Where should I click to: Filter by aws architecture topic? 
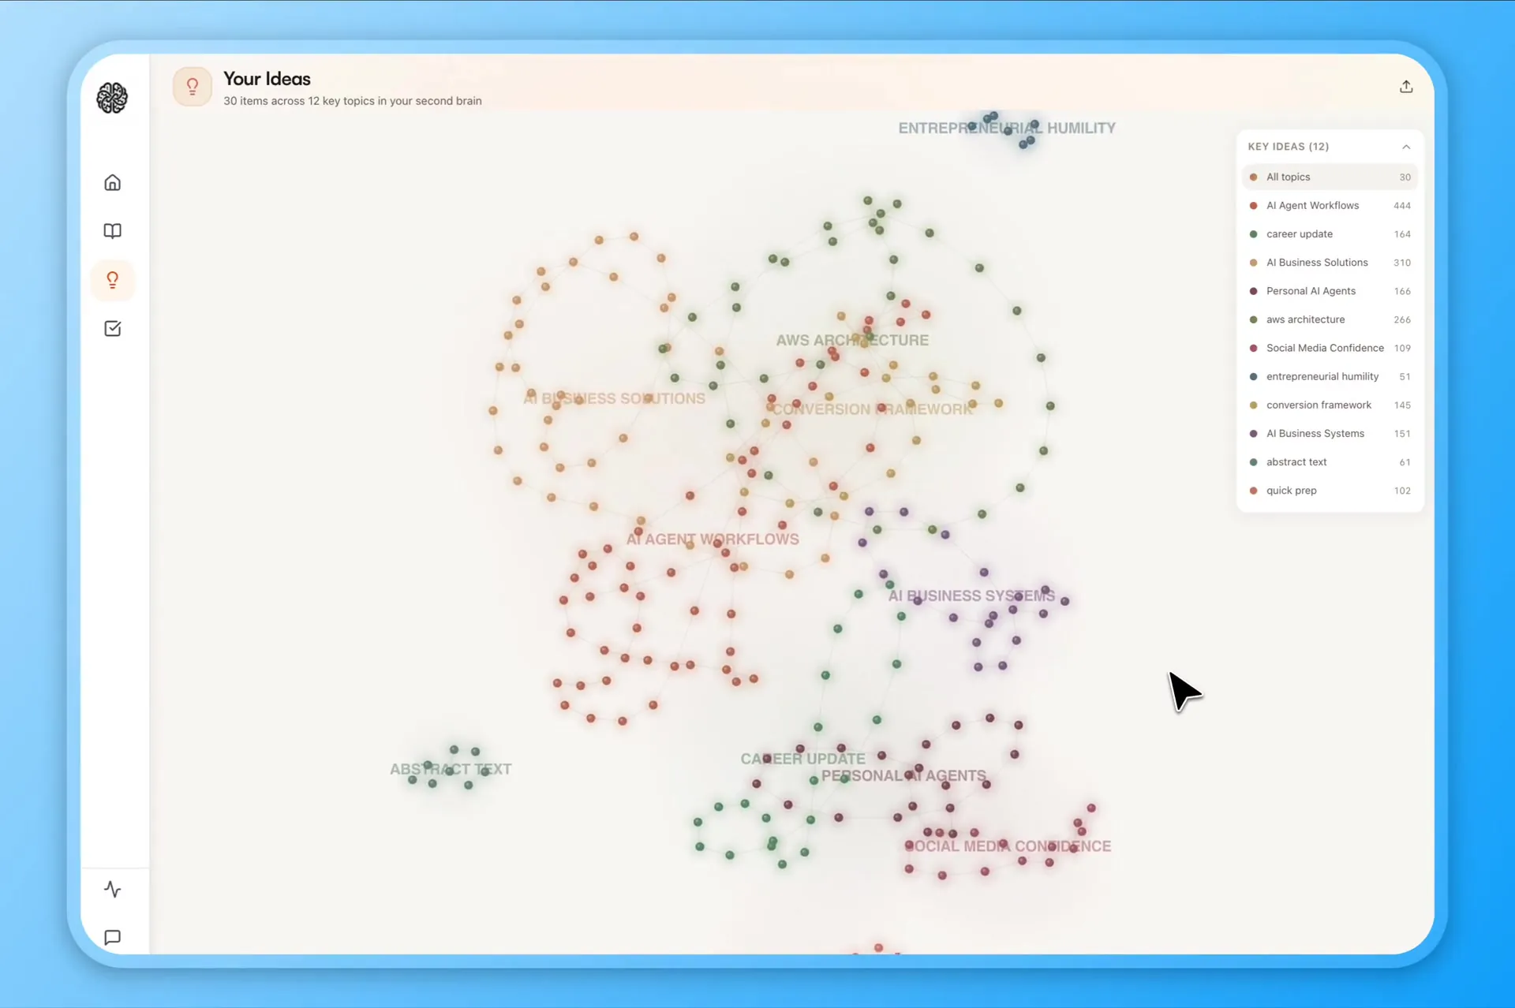click(x=1305, y=319)
